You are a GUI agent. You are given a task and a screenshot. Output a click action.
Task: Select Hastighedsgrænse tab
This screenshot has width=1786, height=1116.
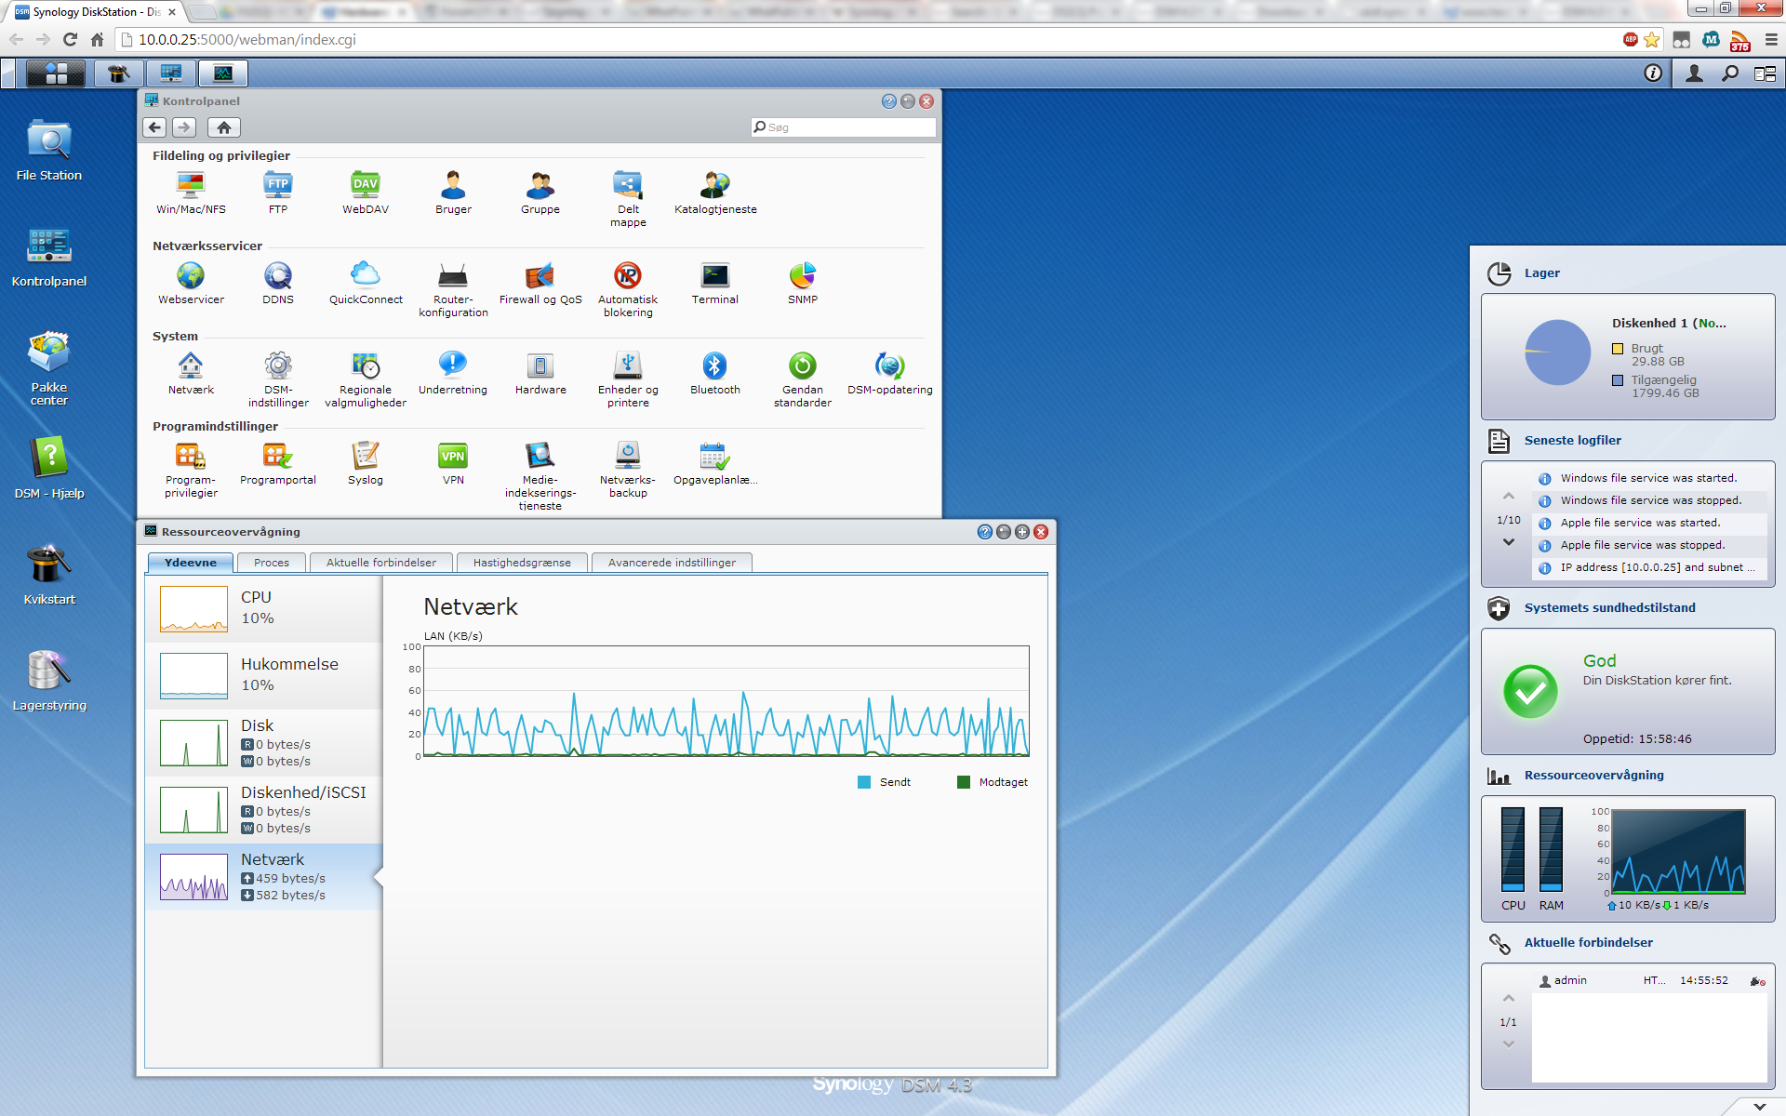pyautogui.click(x=522, y=563)
